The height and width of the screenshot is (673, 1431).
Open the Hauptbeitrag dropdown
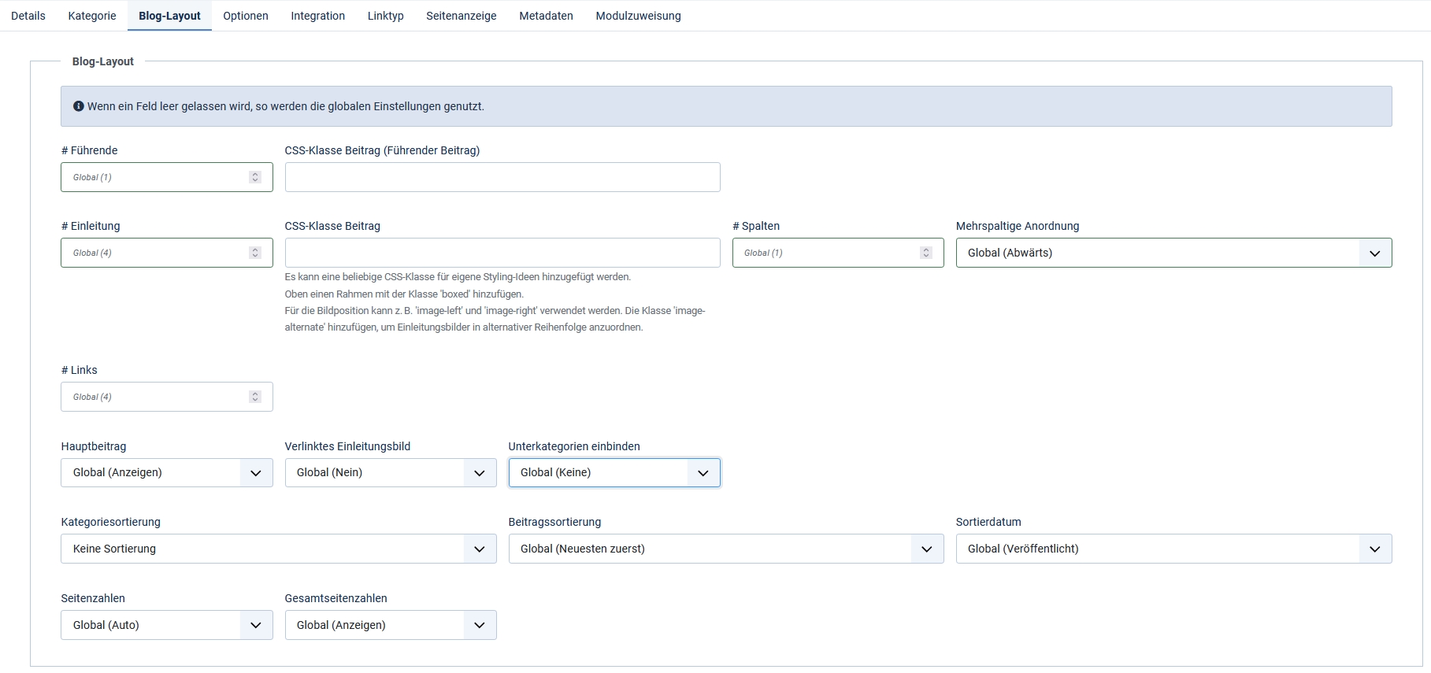click(x=167, y=472)
